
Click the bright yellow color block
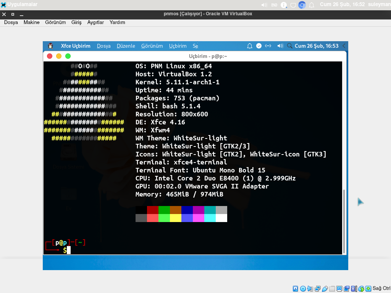pos(176,218)
